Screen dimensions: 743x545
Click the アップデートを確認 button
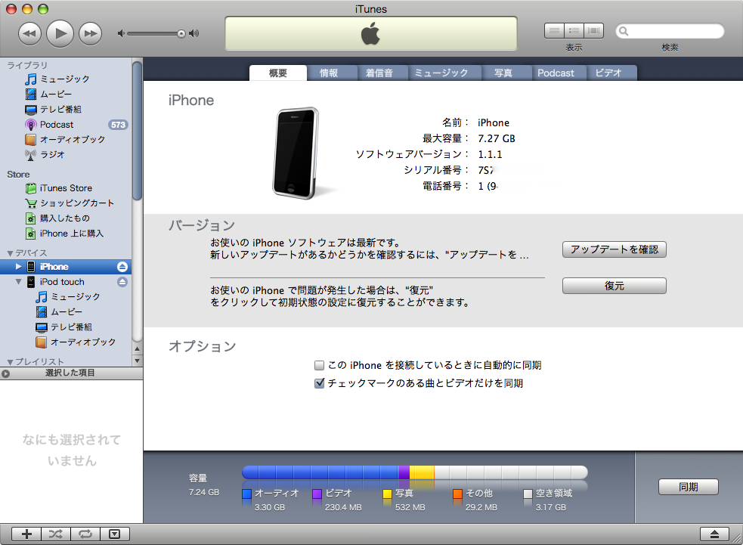tap(614, 249)
